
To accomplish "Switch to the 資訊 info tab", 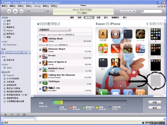I will coord(80,17).
